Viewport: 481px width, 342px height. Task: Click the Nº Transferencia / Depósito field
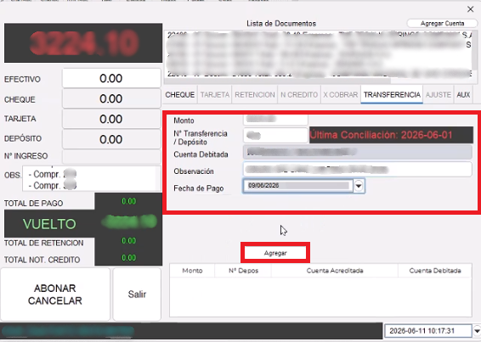[x=275, y=135]
